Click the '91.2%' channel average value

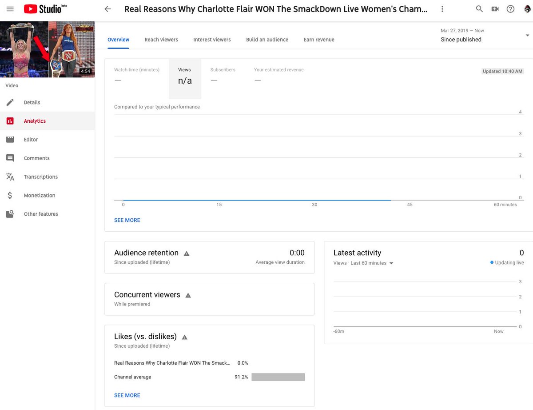pyautogui.click(x=241, y=377)
